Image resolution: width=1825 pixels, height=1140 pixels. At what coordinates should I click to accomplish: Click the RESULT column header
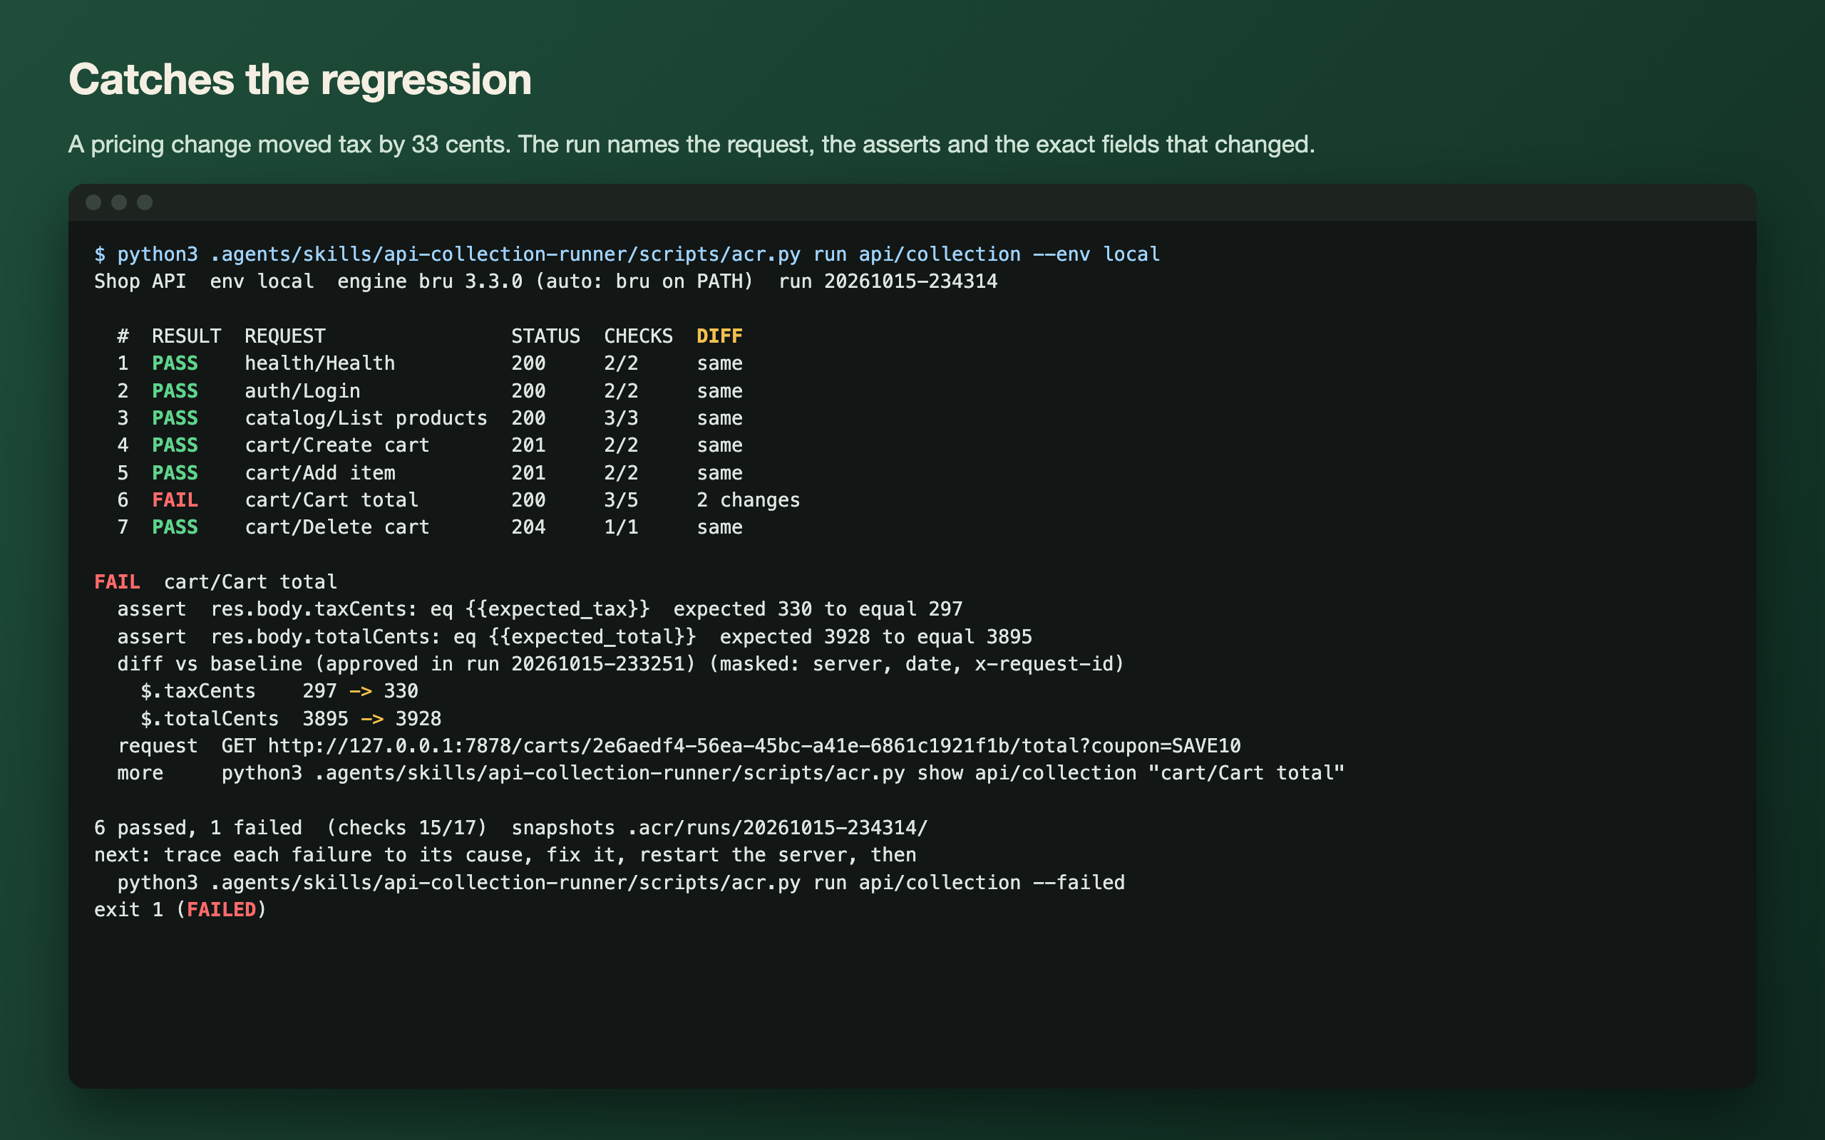tap(186, 336)
